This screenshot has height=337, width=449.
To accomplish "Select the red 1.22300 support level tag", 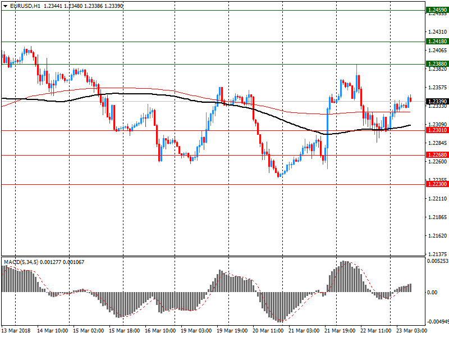I will [x=437, y=184].
